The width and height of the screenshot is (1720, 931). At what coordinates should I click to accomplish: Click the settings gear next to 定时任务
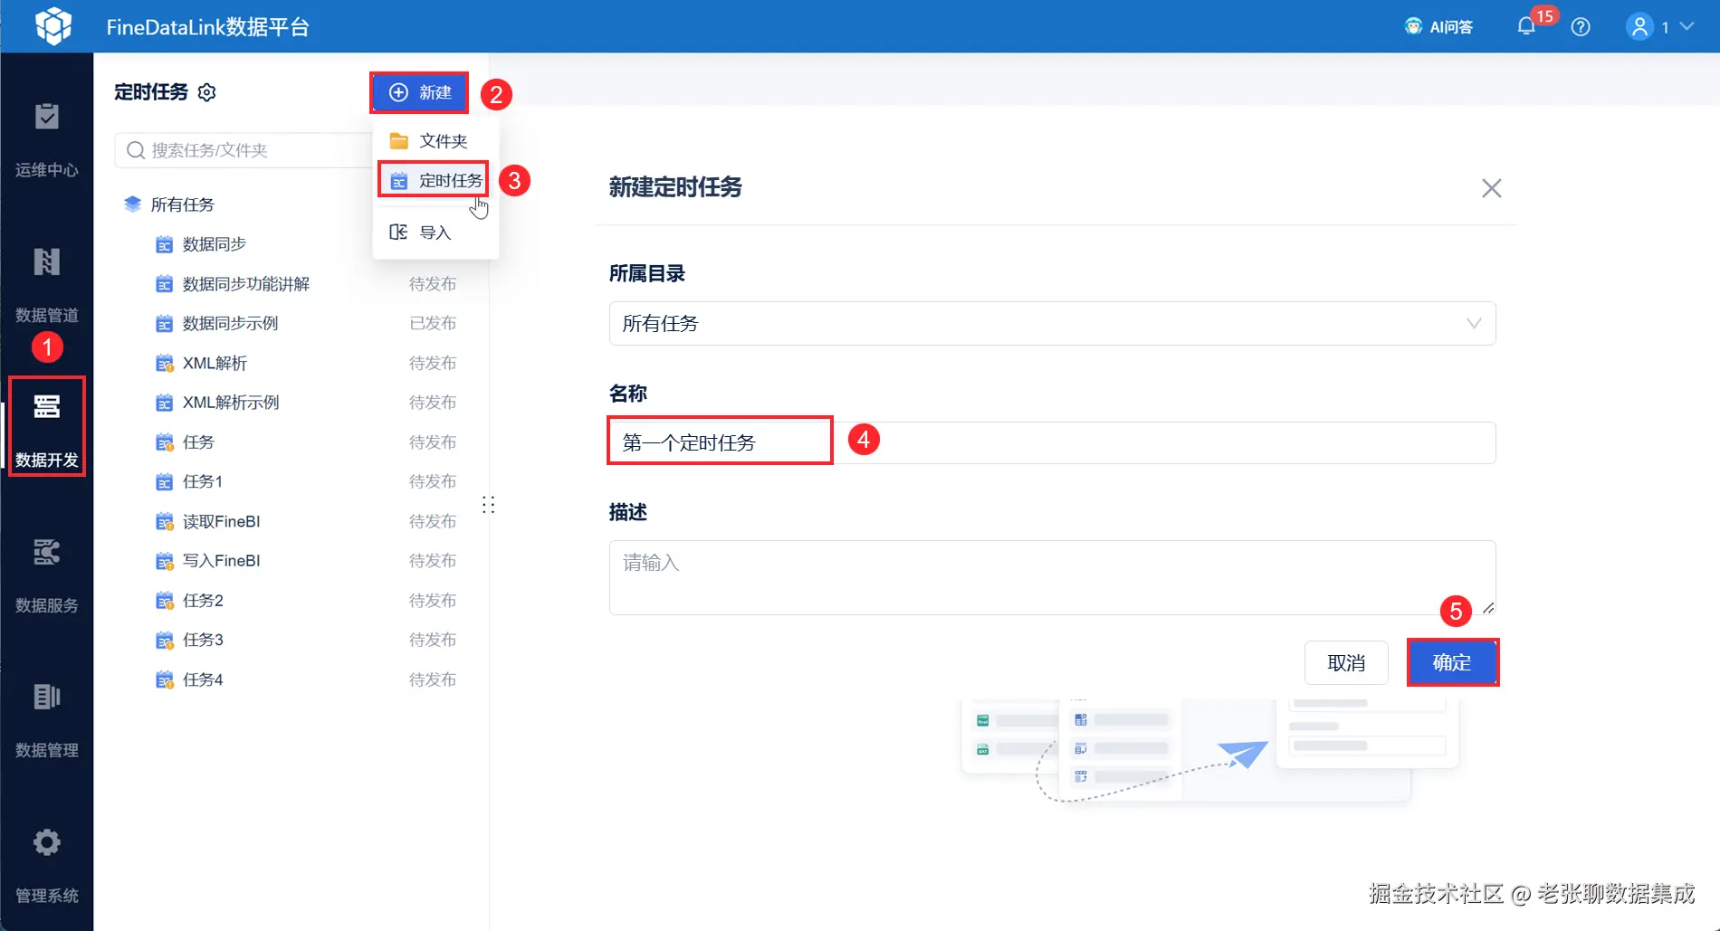207,92
